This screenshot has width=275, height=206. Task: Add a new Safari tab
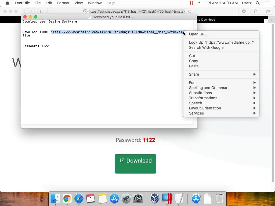[272, 20]
